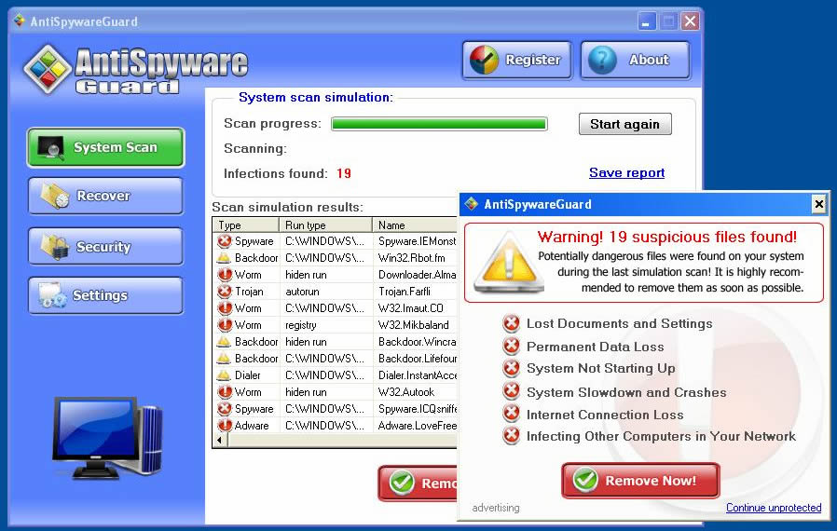The height and width of the screenshot is (531, 837).
Task: Close the AntiSpywareGuard warning popup
Action: [818, 204]
